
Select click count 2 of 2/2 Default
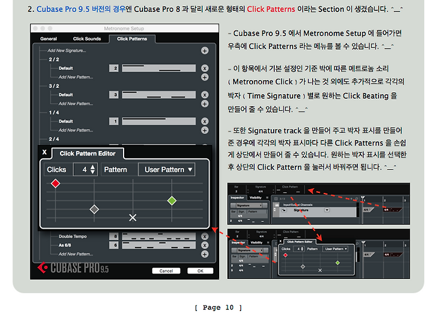click(114, 69)
